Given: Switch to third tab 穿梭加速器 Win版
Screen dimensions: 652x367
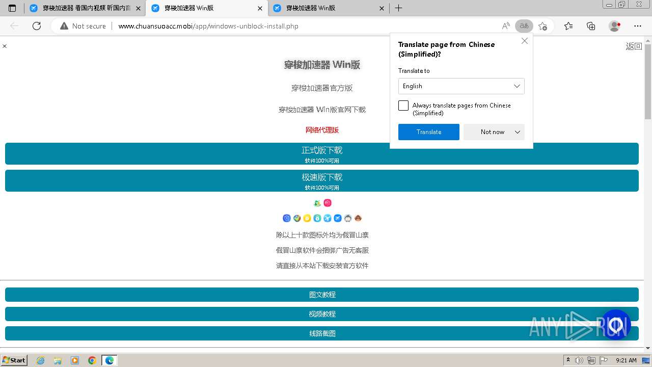Looking at the screenshot, I should pos(328,8).
